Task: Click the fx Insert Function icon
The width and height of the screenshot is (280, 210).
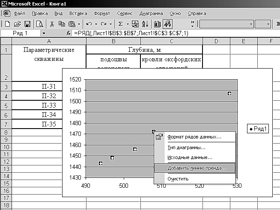Action: 69,33
